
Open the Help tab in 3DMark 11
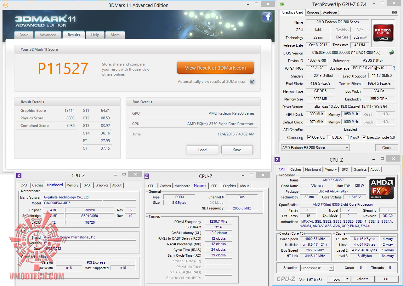click(x=95, y=35)
